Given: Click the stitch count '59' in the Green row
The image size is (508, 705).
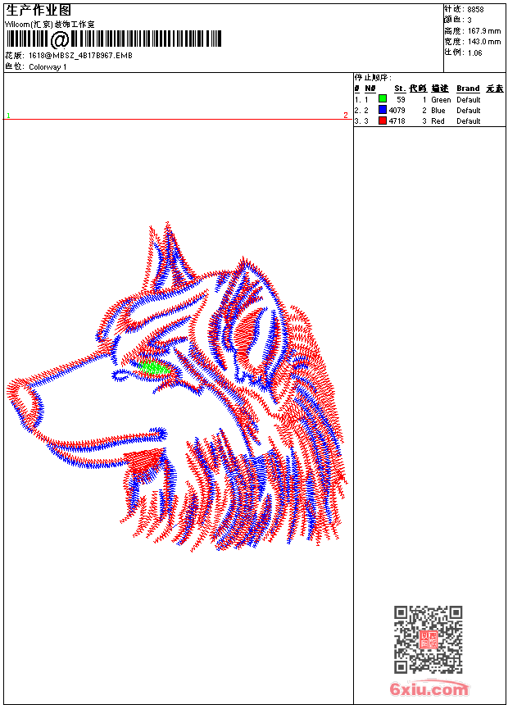Looking at the screenshot, I should 401,99.
